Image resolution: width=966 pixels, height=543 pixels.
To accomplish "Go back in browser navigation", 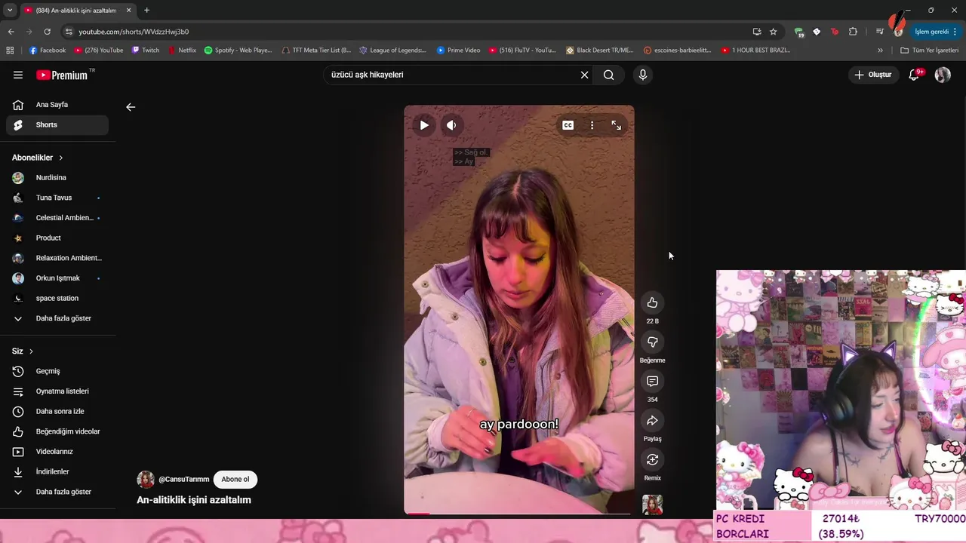I will pyautogui.click(x=11, y=32).
